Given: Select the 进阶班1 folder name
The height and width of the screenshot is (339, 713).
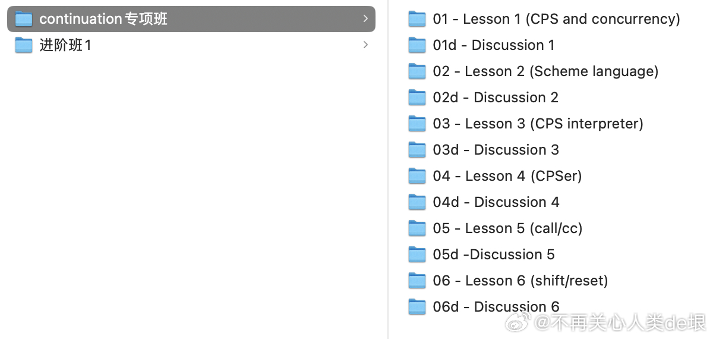Looking at the screenshot, I should click(x=65, y=45).
